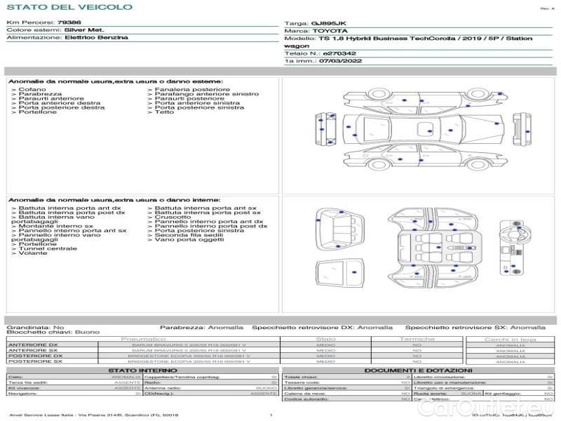This screenshot has height=421, width=561.
Task: Click the Cerchi in lega column header
Action: (x=511, y=339)
